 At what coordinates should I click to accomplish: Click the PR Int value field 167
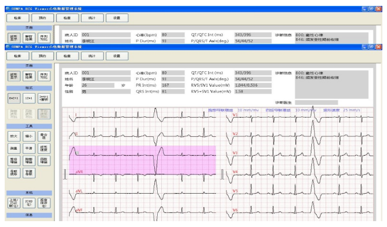click(173, 85)
